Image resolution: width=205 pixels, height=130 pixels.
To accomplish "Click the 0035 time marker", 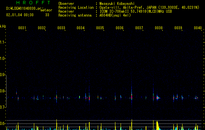I will [100, 28].
